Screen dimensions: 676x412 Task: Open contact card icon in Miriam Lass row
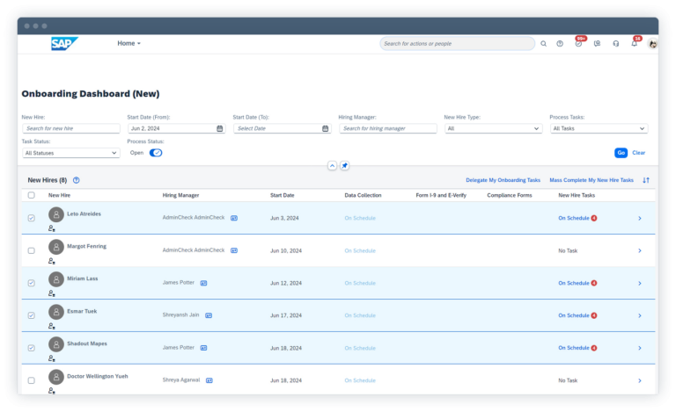203,283
